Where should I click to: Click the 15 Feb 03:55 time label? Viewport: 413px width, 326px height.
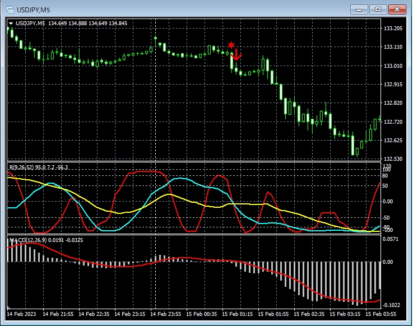pos(382,314)
